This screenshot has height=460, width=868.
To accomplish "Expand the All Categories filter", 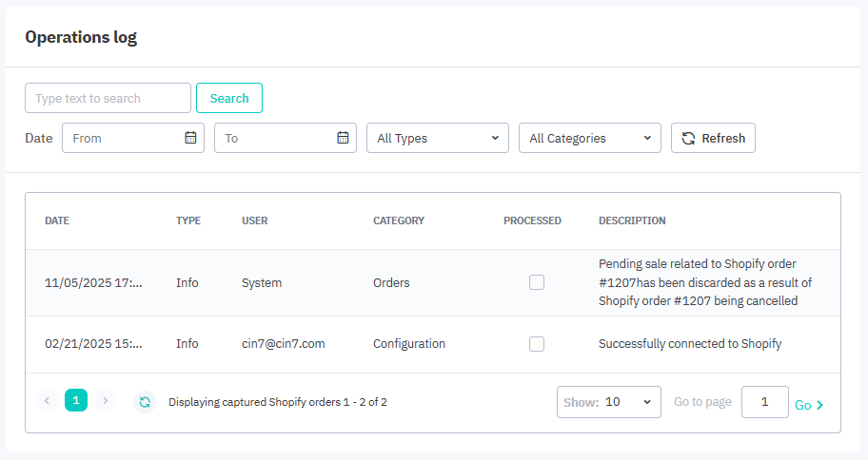I will (590, 138).
